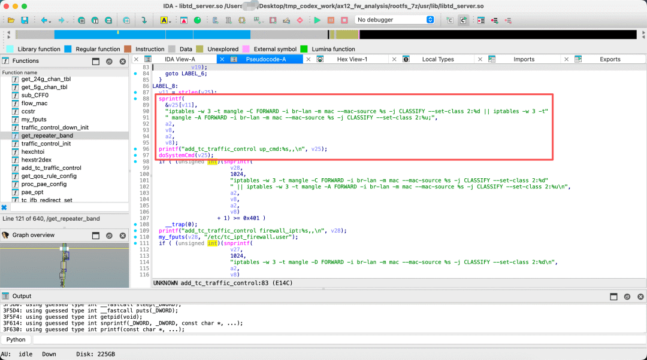The height and width of the screenshot is (360, 647).
Task: Close the Graph overview panel
Action: pos(123,236)
